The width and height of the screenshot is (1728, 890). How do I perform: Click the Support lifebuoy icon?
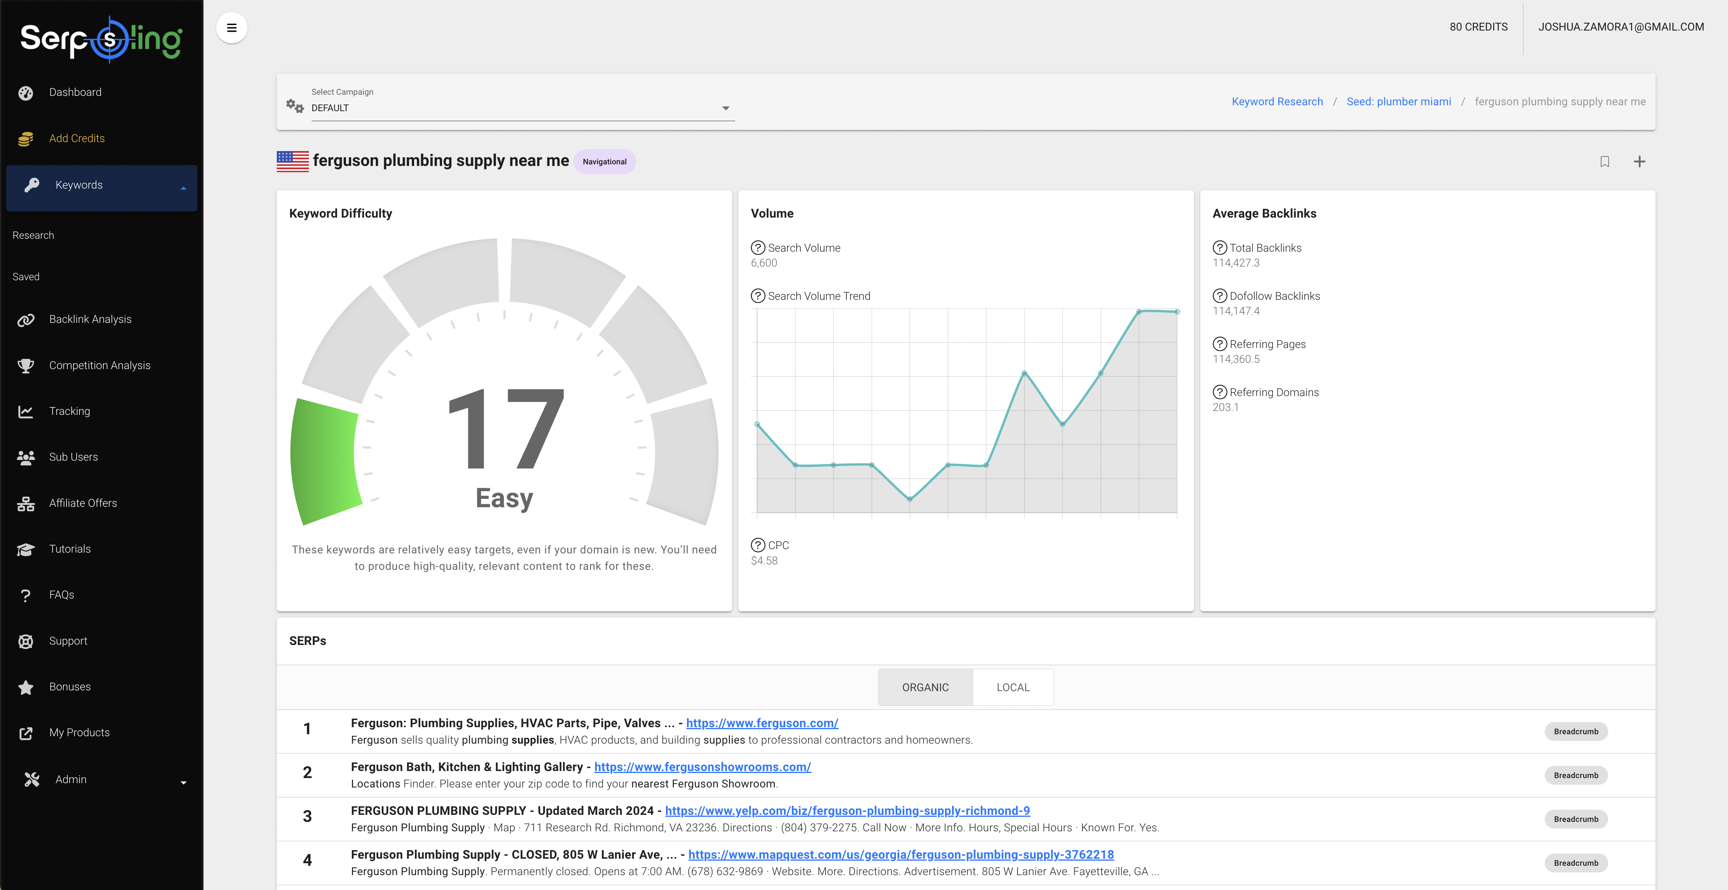click(25, 641)
